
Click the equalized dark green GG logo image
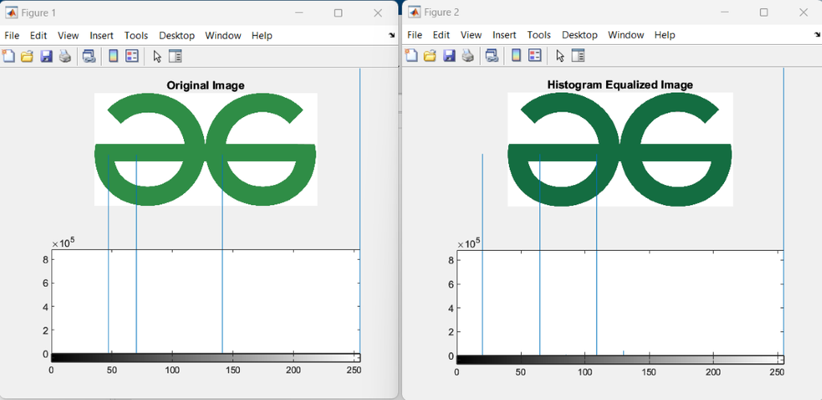[621, 149]
